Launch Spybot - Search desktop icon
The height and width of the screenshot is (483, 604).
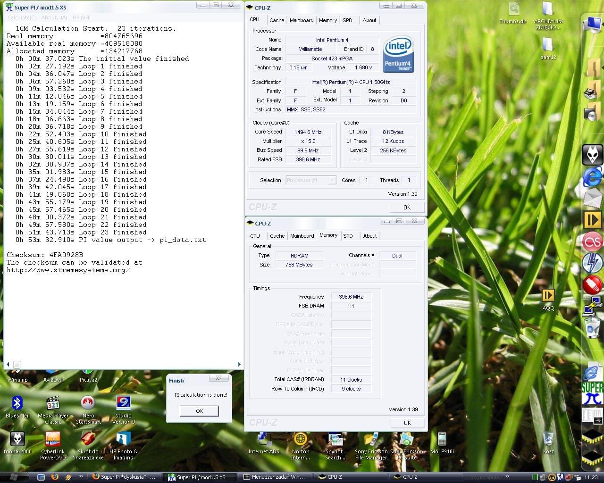[336, 446]
